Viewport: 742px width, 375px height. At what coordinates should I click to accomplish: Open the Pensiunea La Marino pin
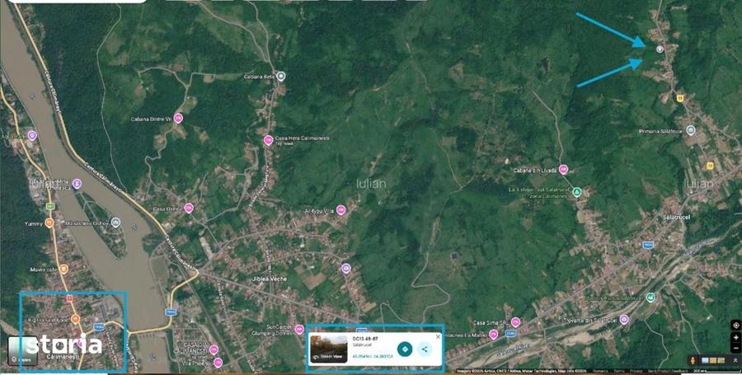click(x=494, y=335)
